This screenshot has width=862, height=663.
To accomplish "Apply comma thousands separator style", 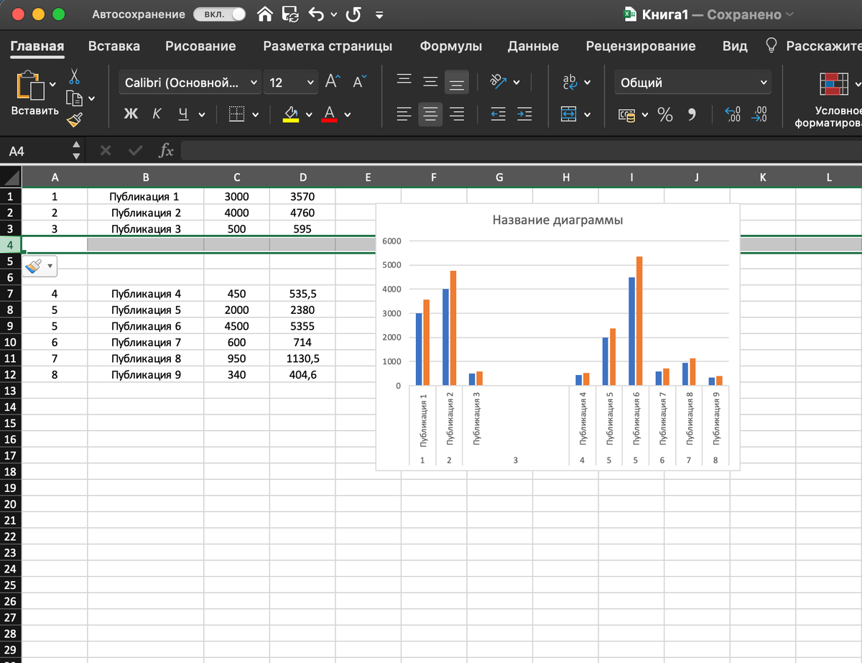I will 692,114.
